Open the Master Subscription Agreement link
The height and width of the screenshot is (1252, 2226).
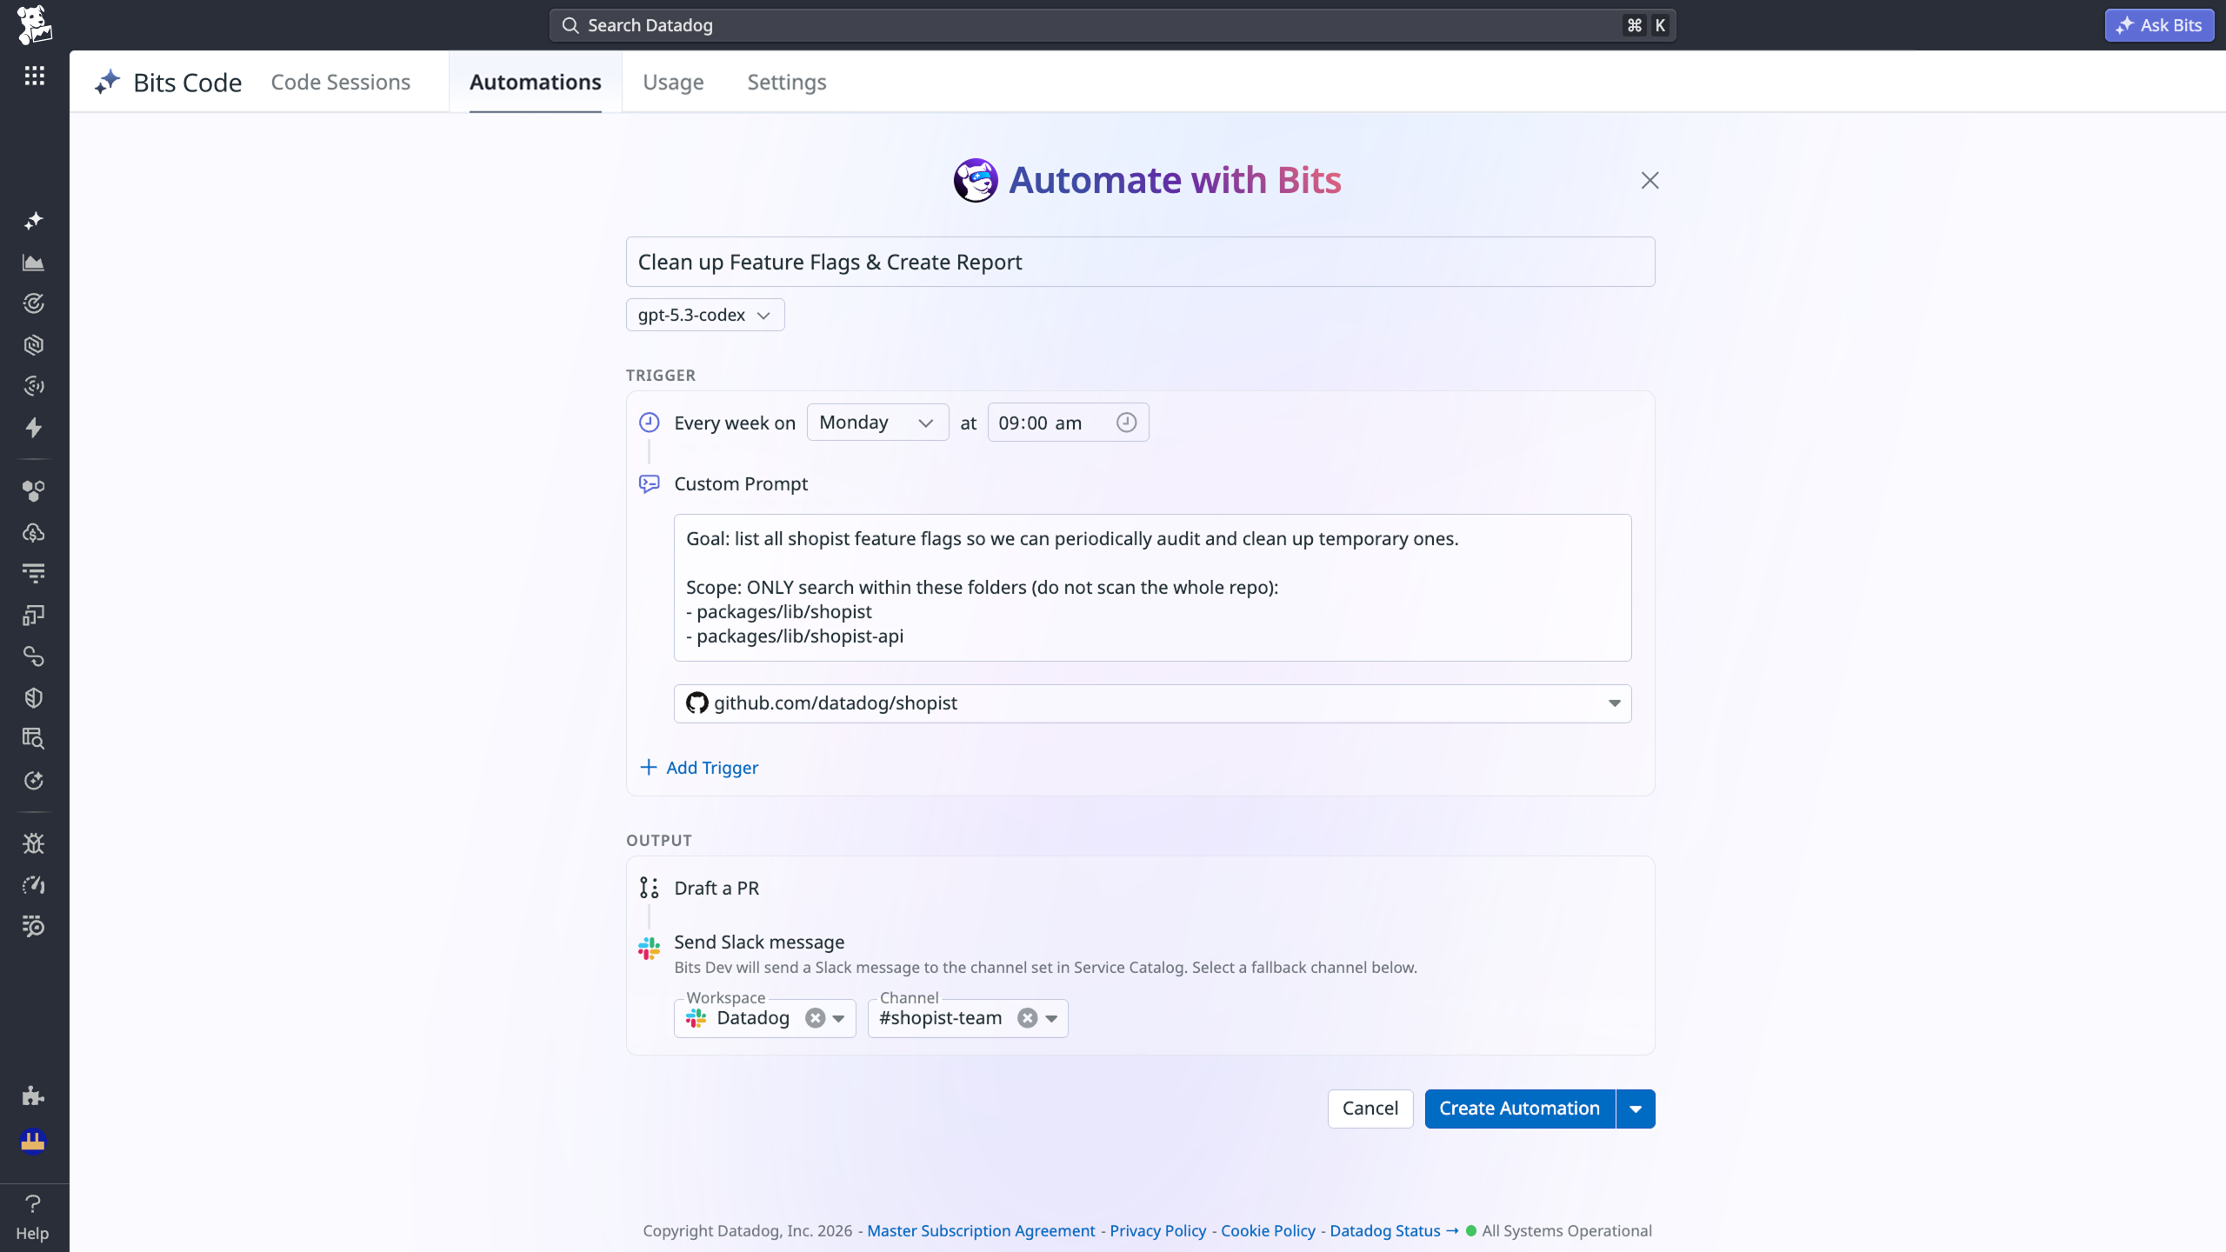pyautogui.click(x=981, y=1231)
